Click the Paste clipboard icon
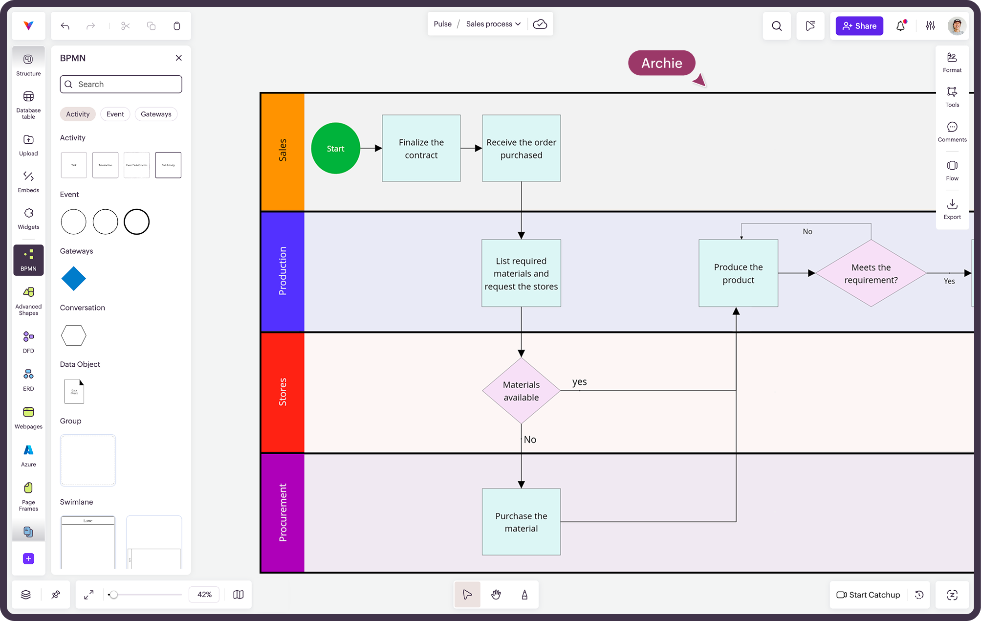981x621 pixels. click(177, 26)
